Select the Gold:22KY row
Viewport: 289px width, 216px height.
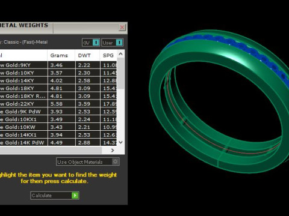tap(58, 104)
